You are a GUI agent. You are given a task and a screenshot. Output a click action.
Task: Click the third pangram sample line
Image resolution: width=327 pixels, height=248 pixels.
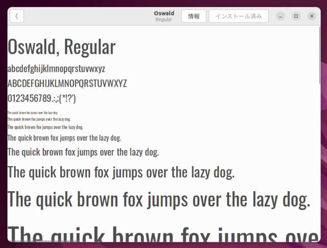(x=45, y=127)
